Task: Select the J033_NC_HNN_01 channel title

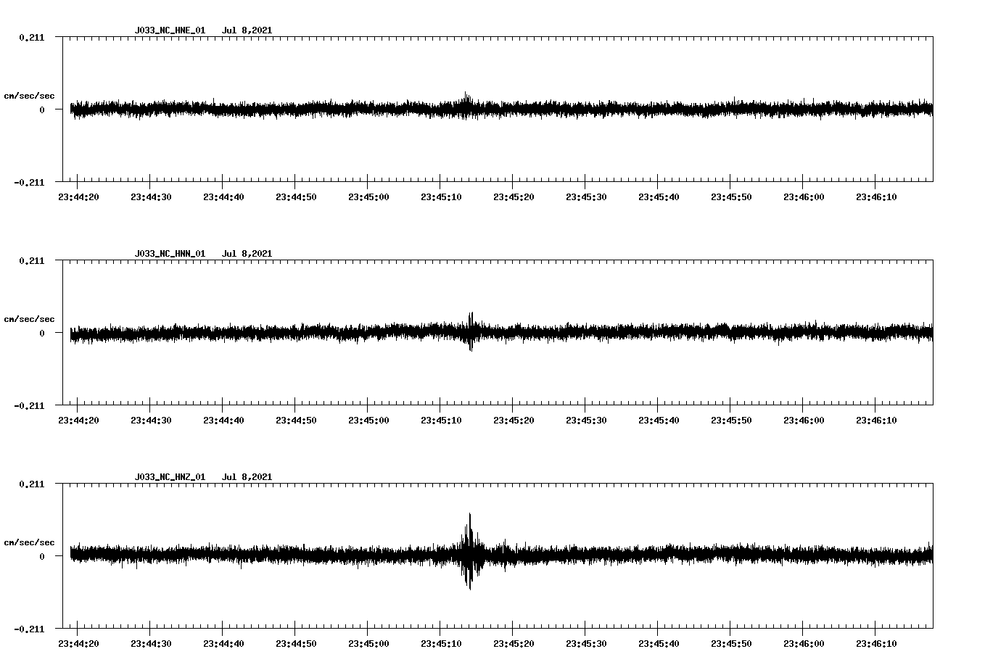Action: click(169, 254)
